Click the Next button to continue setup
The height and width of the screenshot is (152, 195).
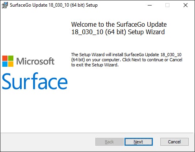pos(139,142)
